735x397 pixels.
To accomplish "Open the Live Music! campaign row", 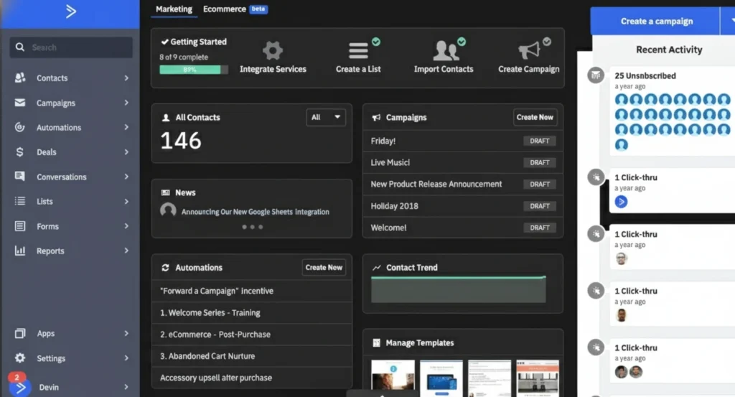I will 463,162.
